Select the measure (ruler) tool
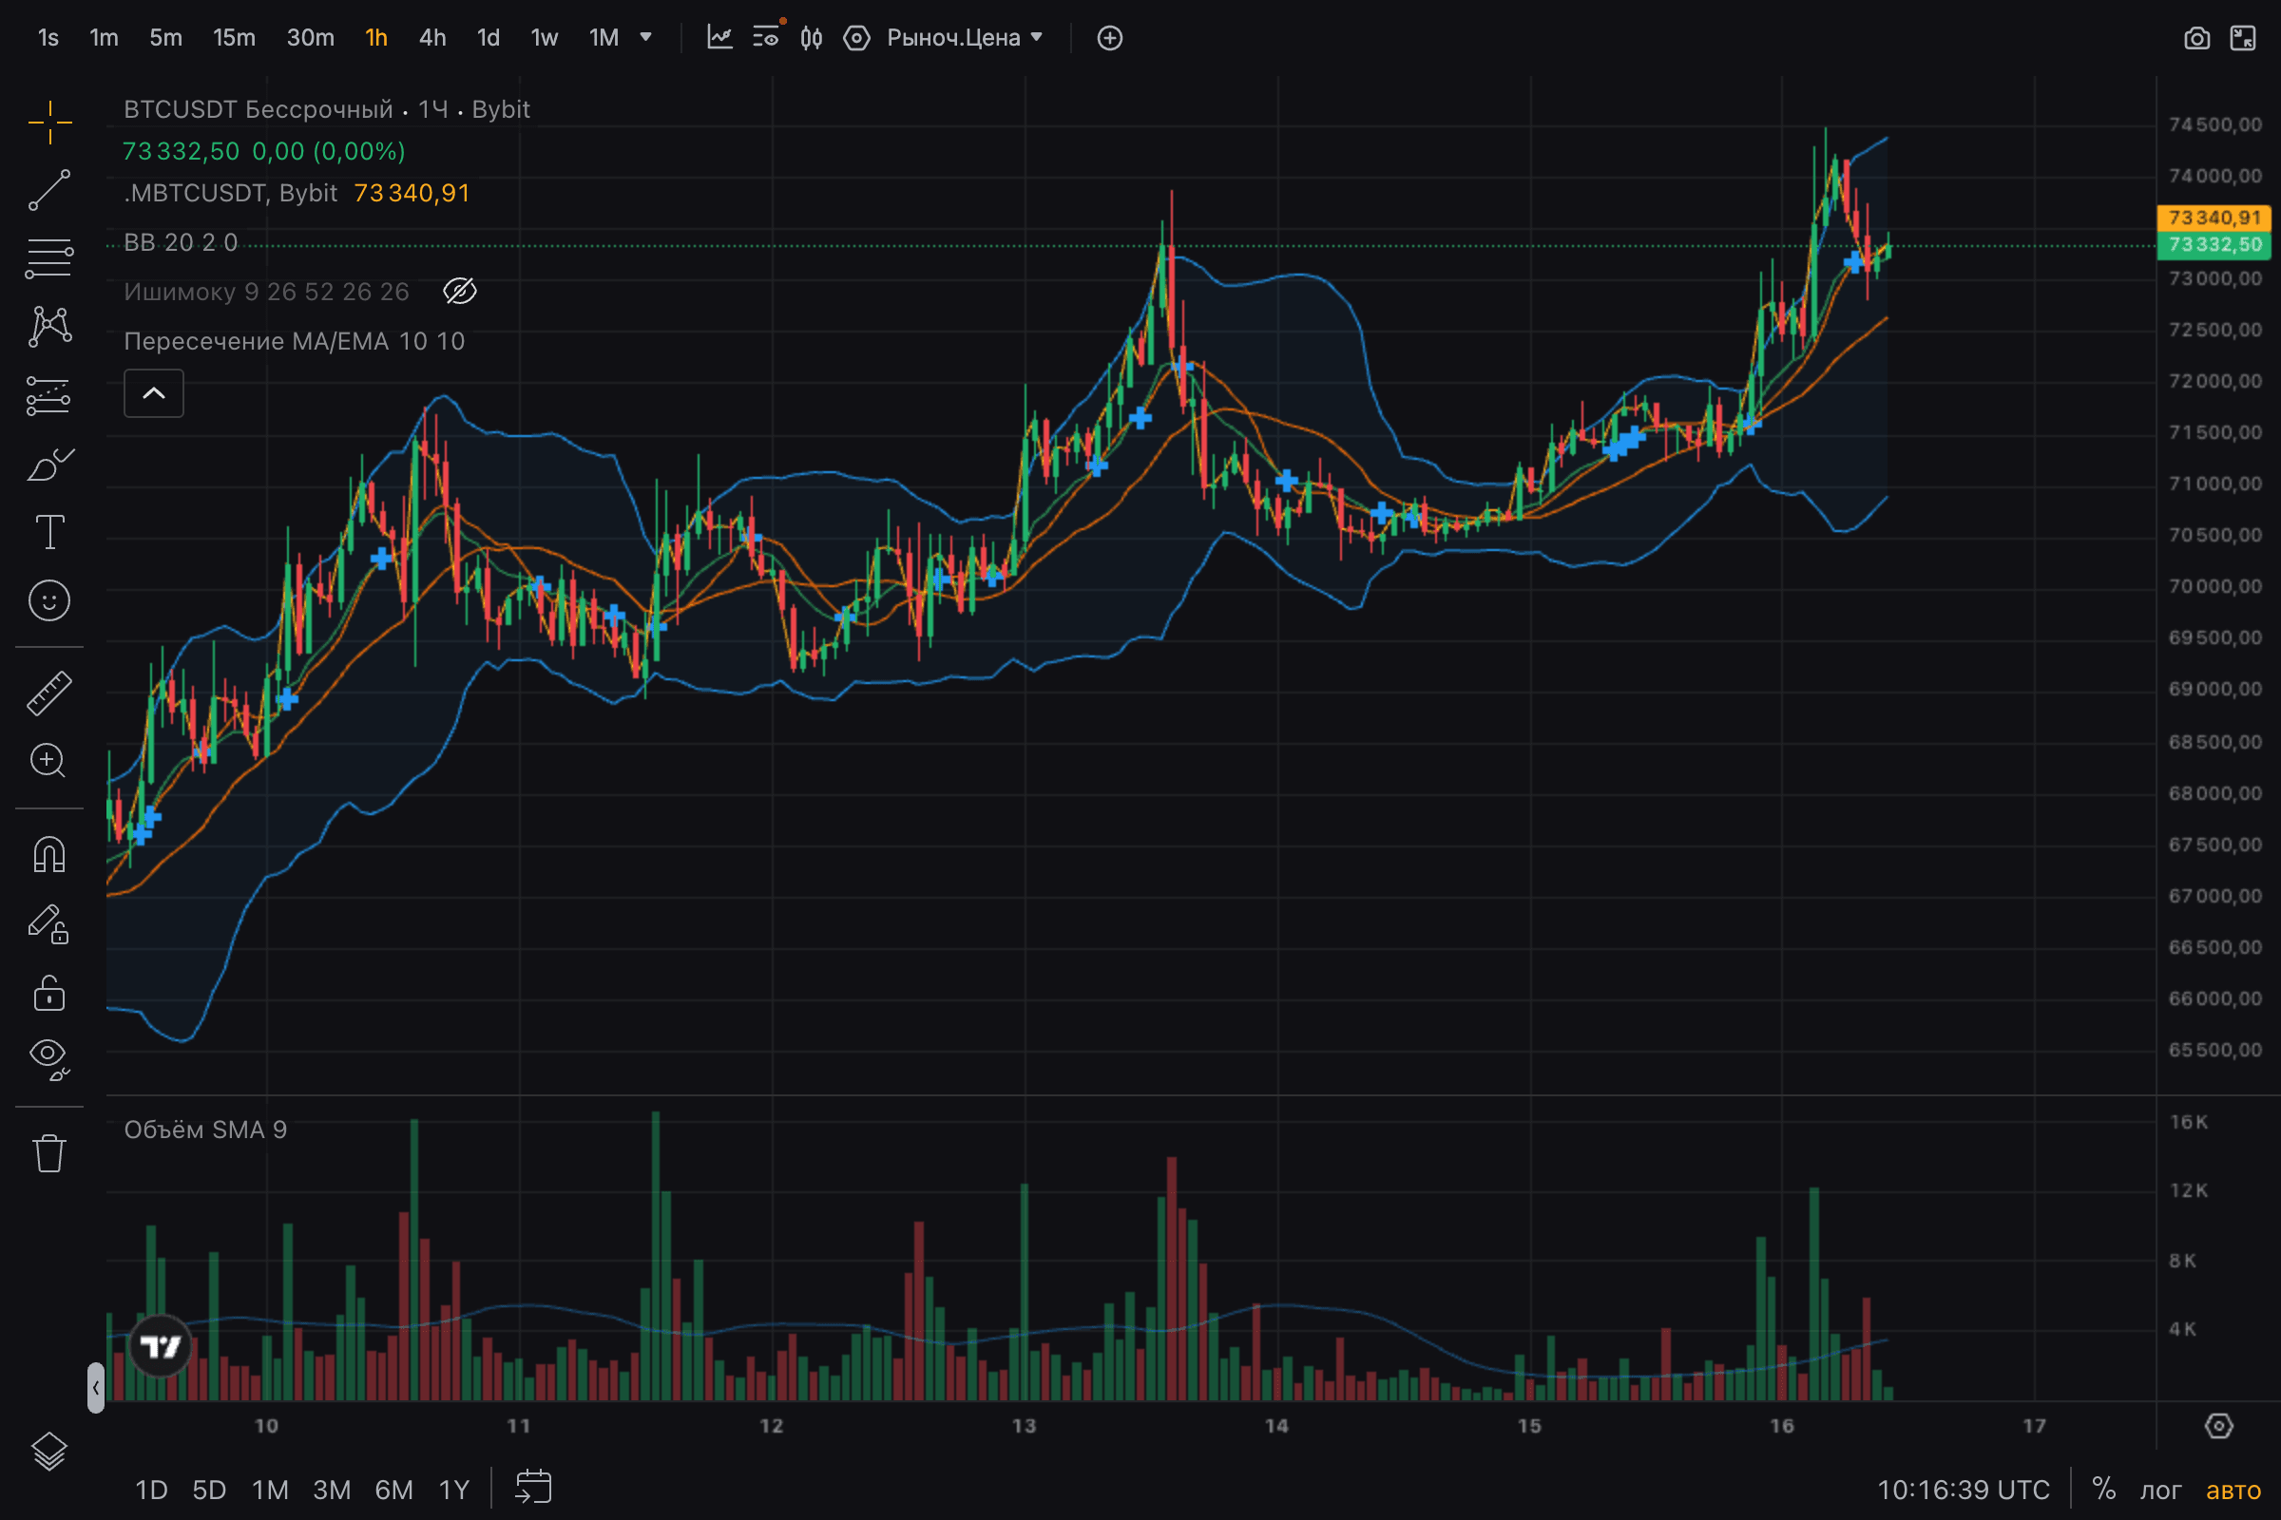 48,693
